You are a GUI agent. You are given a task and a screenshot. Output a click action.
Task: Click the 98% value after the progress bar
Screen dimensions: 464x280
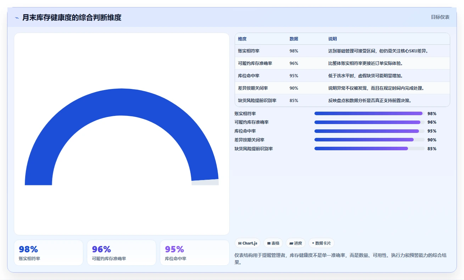pyautogui.click(x=432, y=114)
